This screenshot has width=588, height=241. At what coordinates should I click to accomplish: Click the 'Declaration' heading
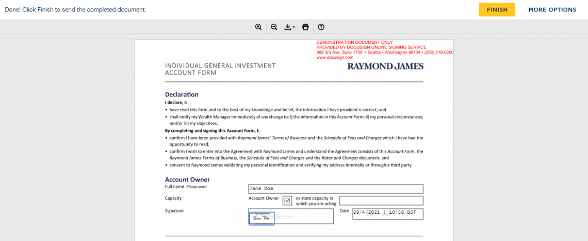pyautogui.click(x=182, y=95)
